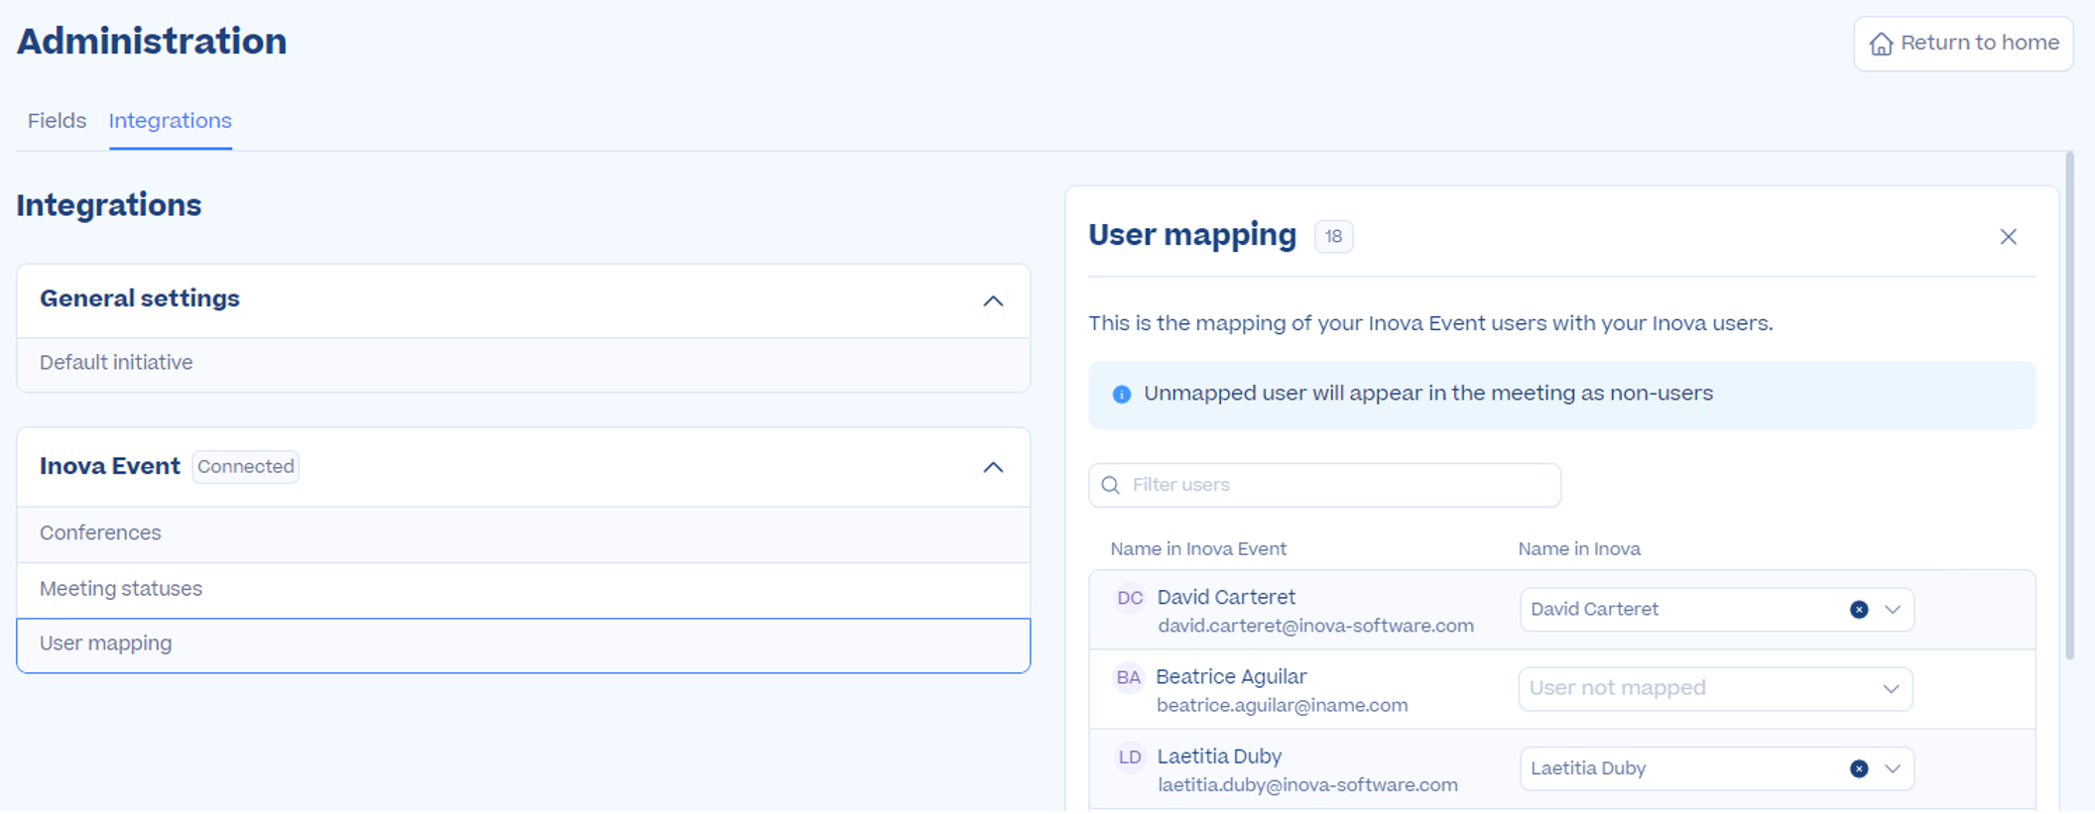Click the Name in Inova Event column header
The image size is (2095, 814).
pos(1198,549)
